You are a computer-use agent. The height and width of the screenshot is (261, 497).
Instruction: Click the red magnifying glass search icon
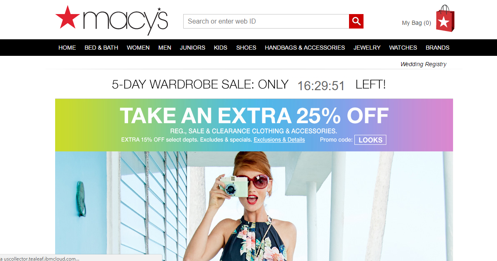click(x=356, y=21)
